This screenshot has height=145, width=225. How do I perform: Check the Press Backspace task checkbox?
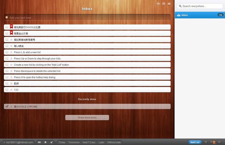click(x=7, y=71)
